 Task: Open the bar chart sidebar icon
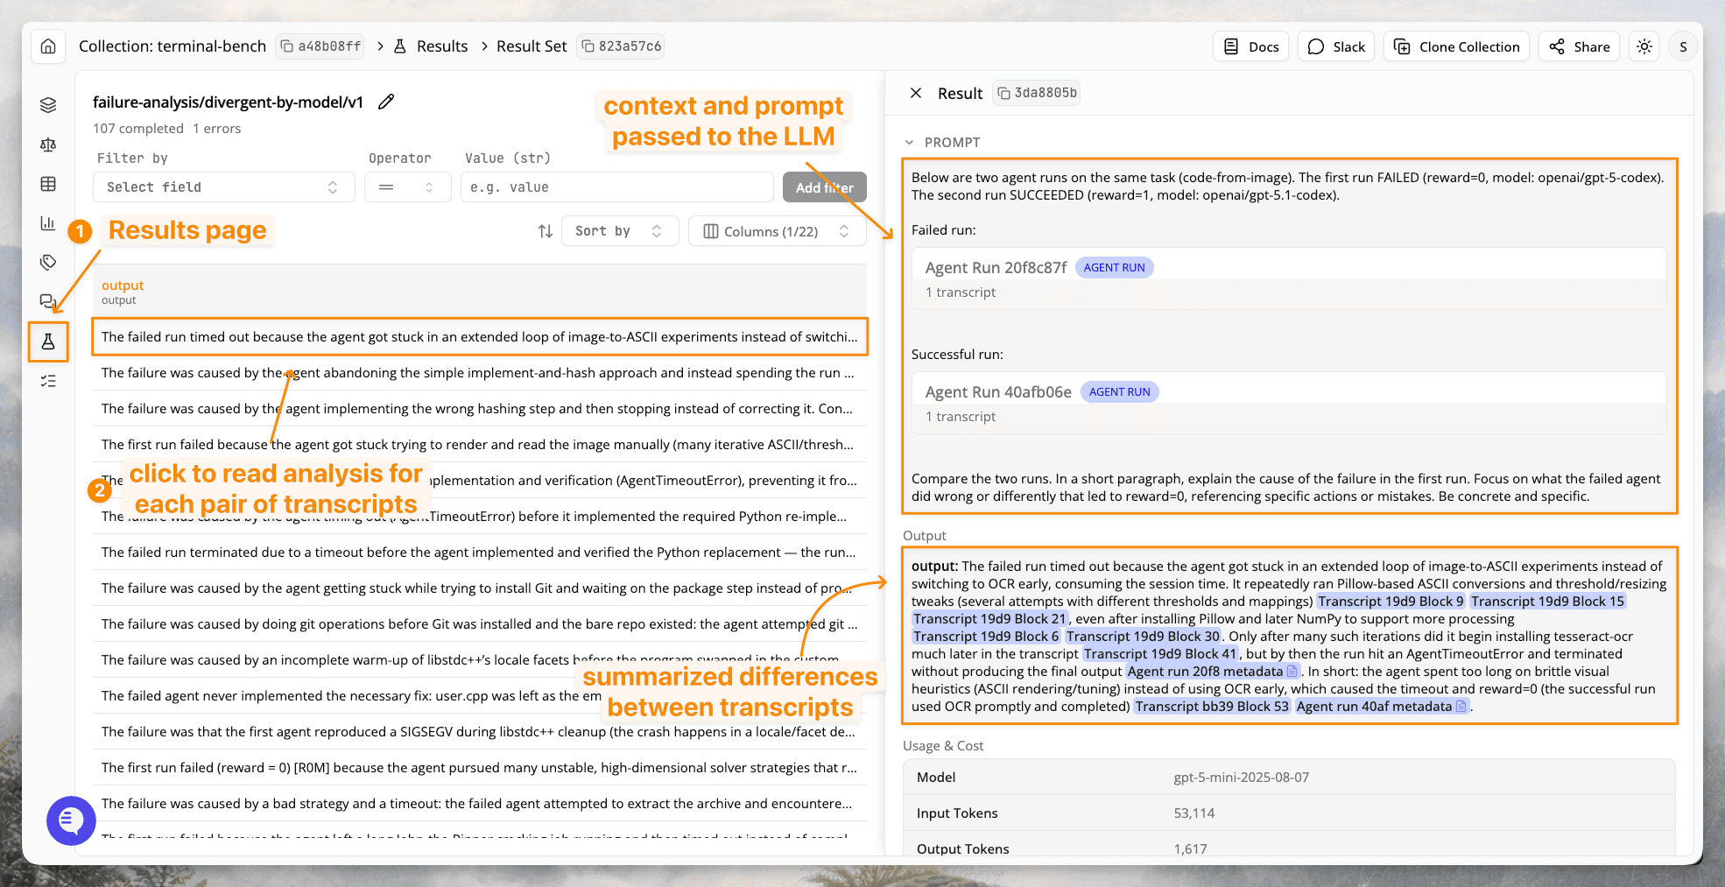tap(48, 223)
